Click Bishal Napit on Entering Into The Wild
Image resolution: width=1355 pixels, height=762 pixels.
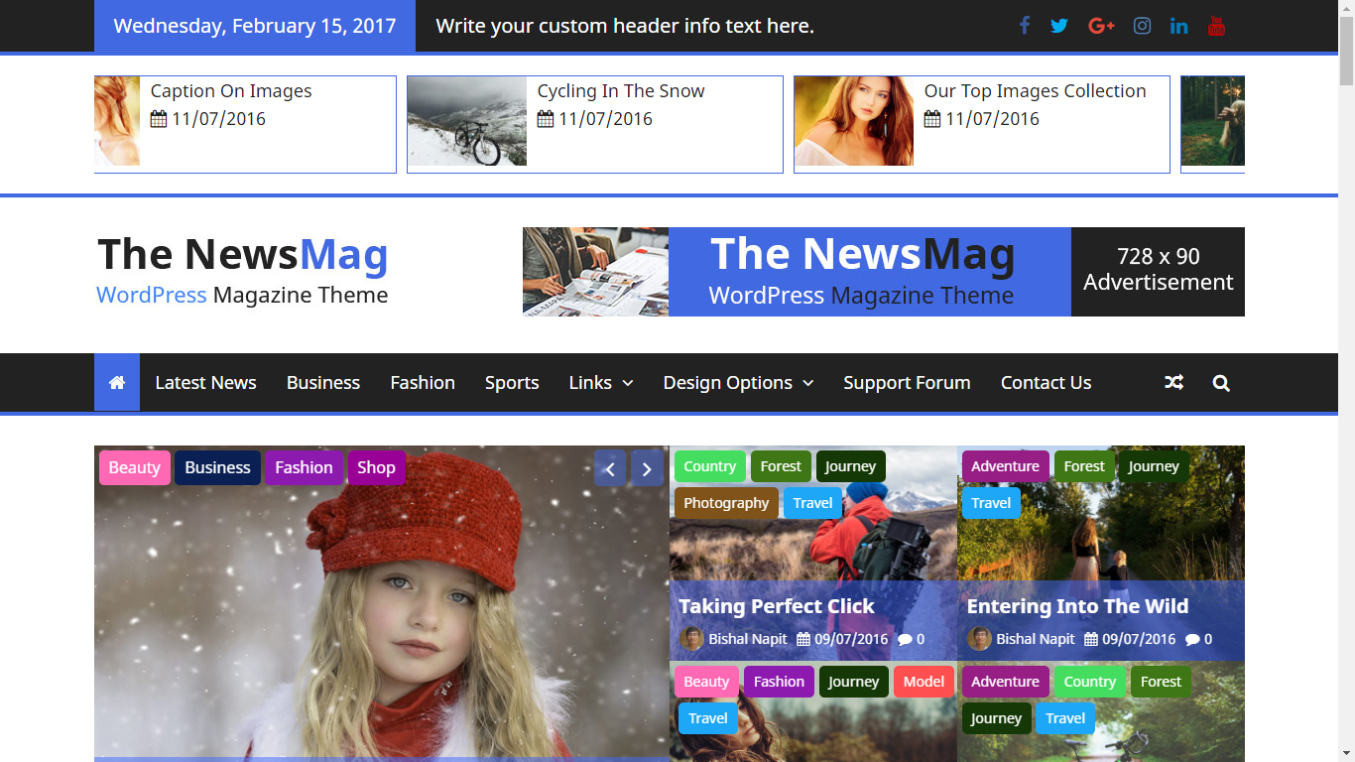1036,639
